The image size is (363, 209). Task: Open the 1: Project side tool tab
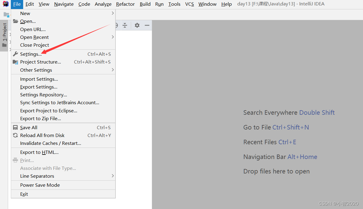click(x=4, y=36)
